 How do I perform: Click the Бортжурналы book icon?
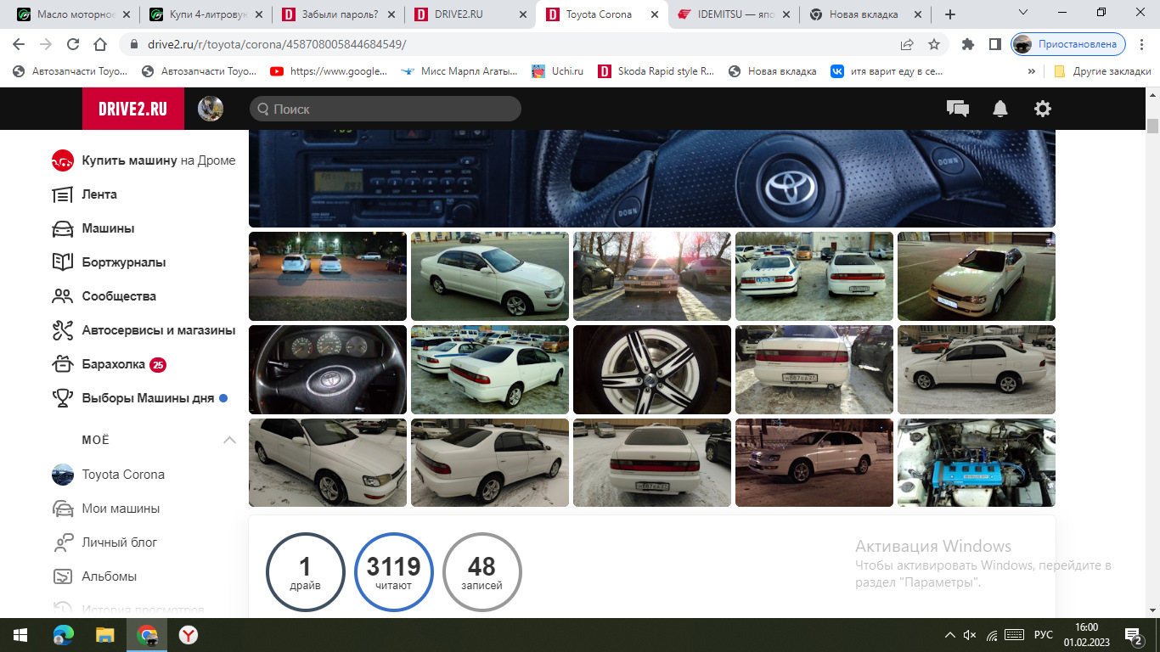pos(62,262)
